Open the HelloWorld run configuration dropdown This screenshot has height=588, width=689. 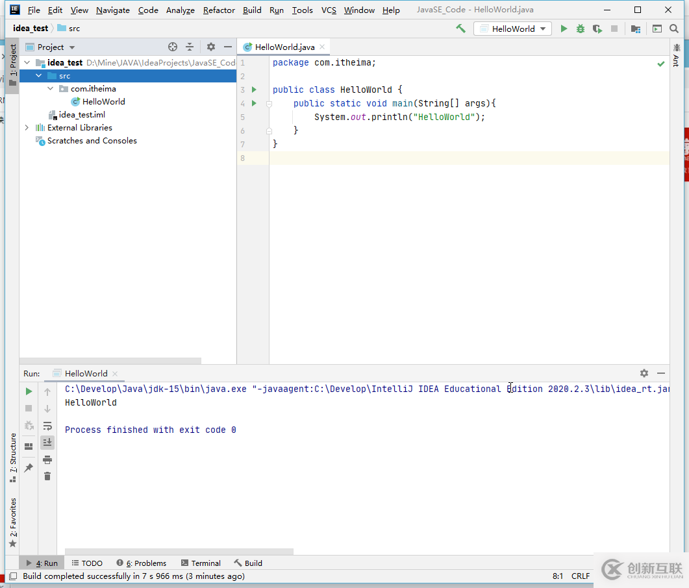(512, 29)
